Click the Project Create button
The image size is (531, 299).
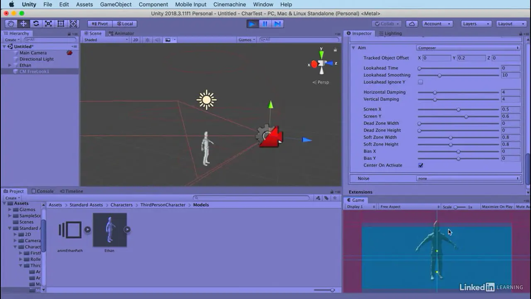coord(12,198)
